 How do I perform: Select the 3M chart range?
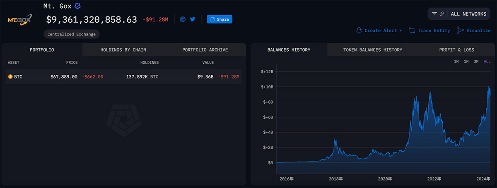click(x=476, y=62)
